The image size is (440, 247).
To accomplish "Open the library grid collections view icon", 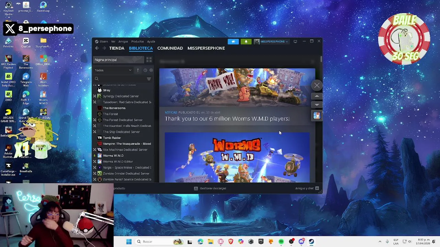I will coord(149,60).
